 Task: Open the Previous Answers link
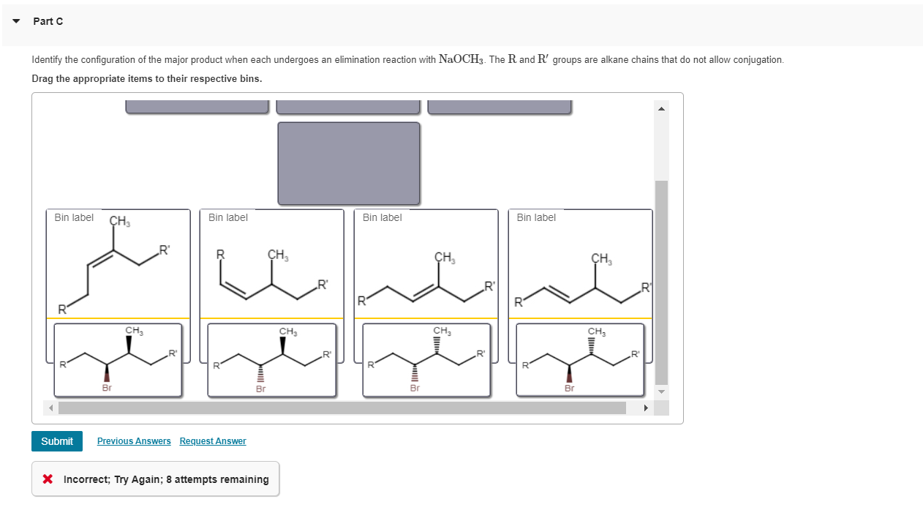(x=134, y=441)
